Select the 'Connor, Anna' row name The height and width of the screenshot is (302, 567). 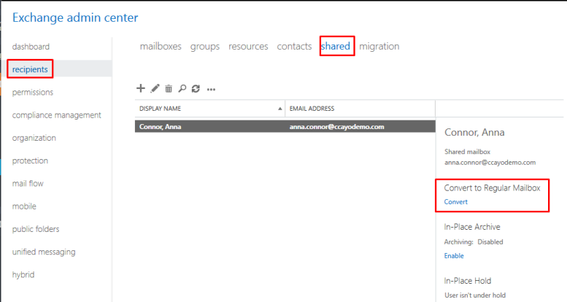pos(161,127)
